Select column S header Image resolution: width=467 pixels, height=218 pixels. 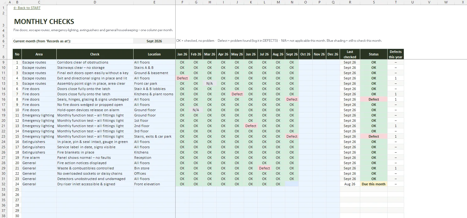pyautogui.click(x=374, y=2)
